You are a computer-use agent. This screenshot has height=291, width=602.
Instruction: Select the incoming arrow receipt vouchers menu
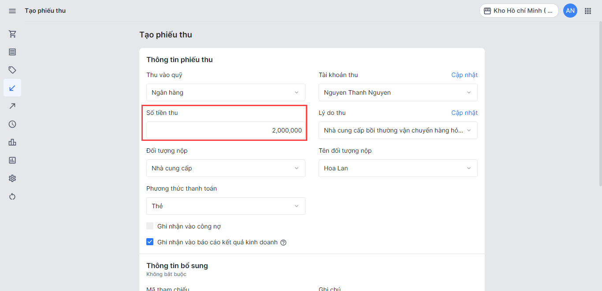tap(12, 88)
